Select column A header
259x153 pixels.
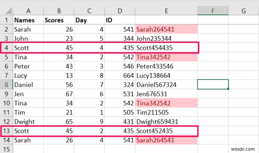27,11
